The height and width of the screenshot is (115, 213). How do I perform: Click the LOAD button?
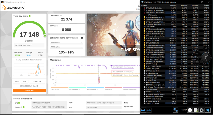coord(17,82)
